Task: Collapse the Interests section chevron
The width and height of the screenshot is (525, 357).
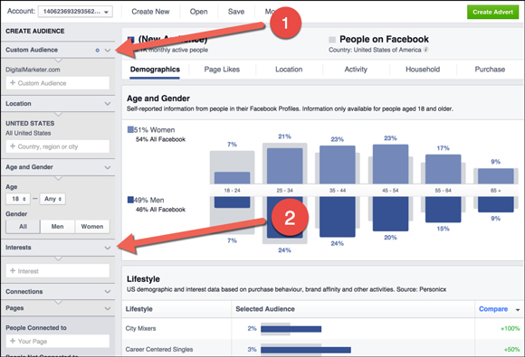Action: click(x=108, y=248)
